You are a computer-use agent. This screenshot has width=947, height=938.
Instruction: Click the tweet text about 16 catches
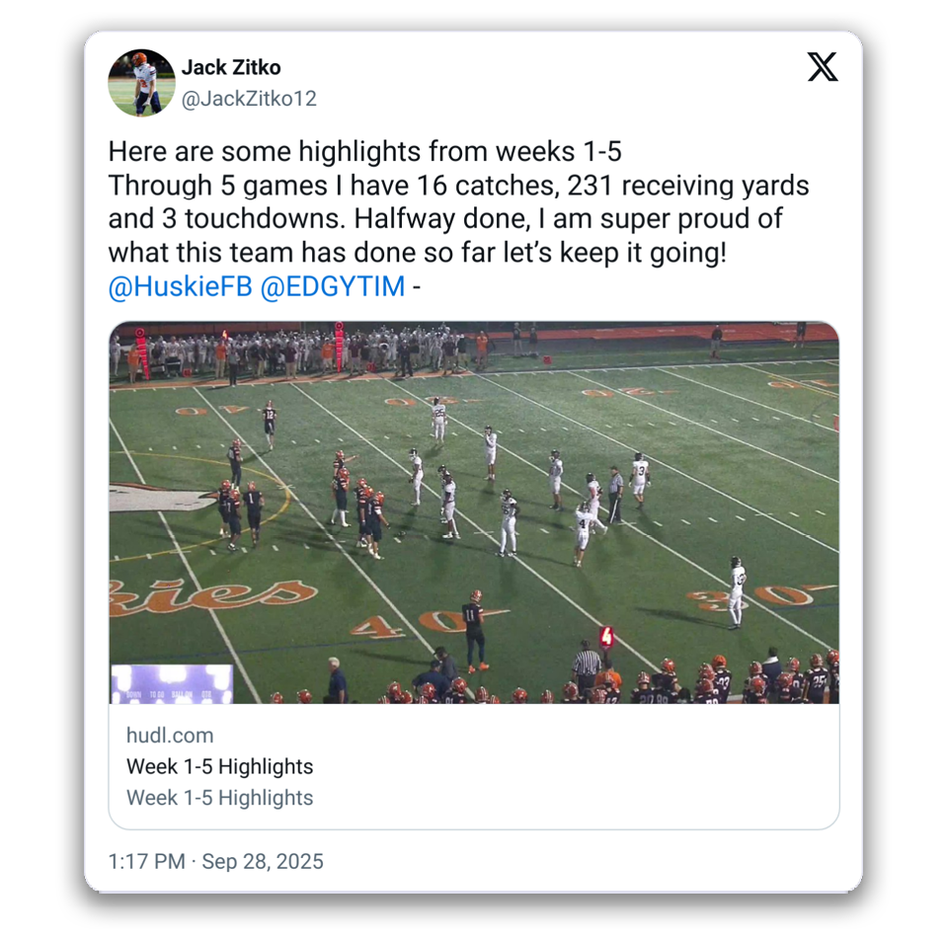[458, 201]
